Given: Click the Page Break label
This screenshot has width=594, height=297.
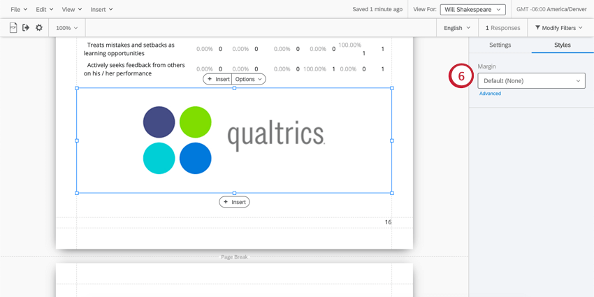Looking at the screenshot, I should (235, 257).
